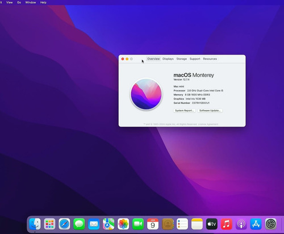Open the Messages app icon
284x234 pixels.
click(79, 224)
